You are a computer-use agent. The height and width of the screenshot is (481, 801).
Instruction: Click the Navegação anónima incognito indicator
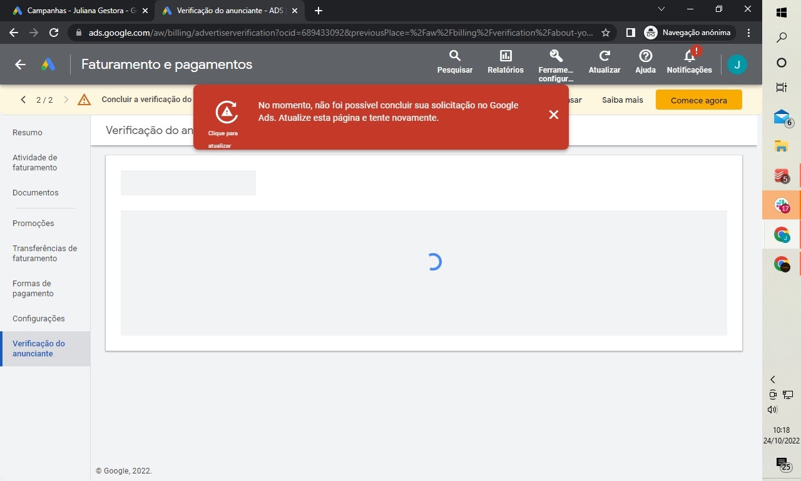click(x=690, y=33)
